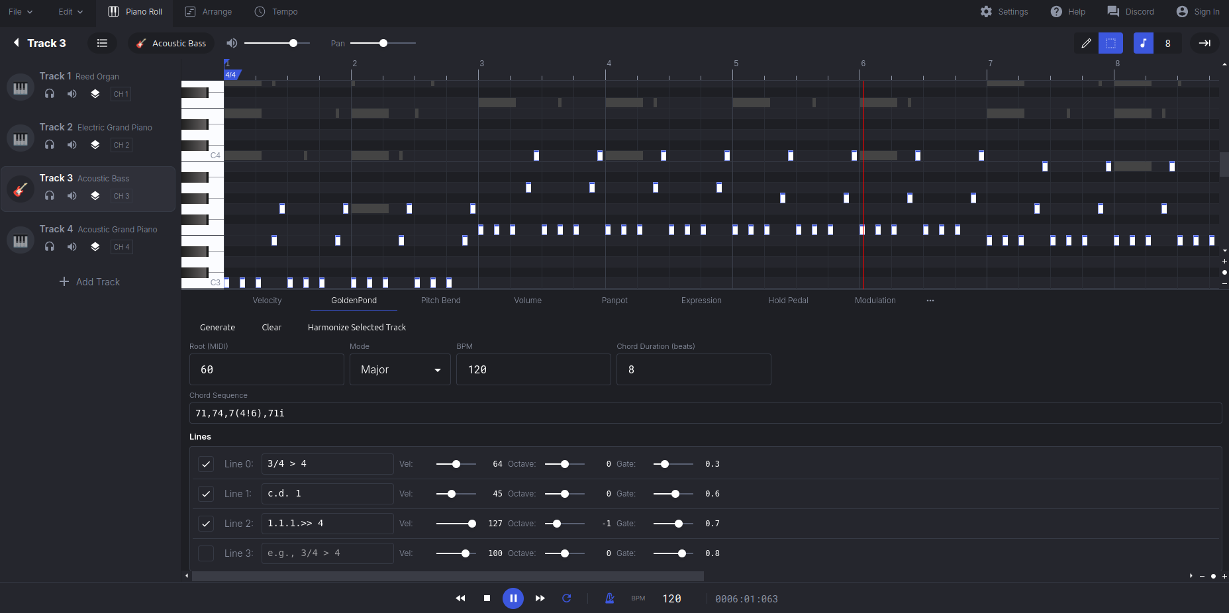The width and height of the screenshot is (1229, 613).
Task: Solo Track 1 with headphones icon
Action: coord(50,94)
